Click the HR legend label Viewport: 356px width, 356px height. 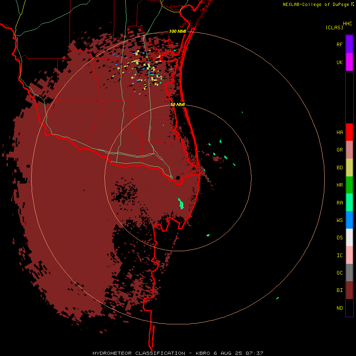click(x=339, y=185)
